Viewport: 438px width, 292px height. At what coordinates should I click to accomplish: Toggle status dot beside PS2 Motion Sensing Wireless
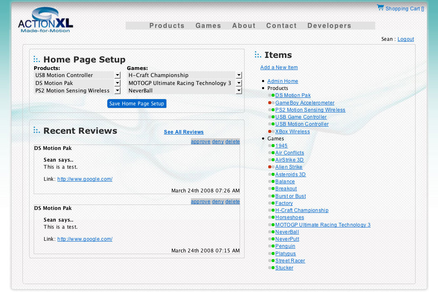pyautogui.click(x=272, y=110)
